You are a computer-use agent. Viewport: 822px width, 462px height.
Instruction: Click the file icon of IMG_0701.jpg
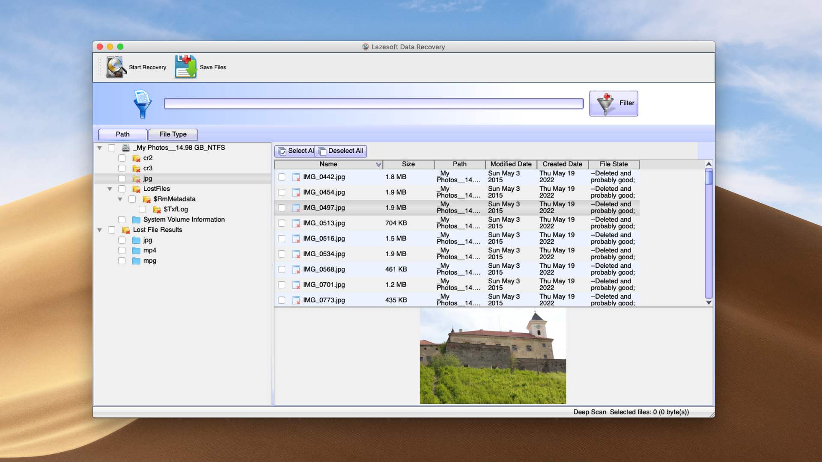(x=296, y=285)
